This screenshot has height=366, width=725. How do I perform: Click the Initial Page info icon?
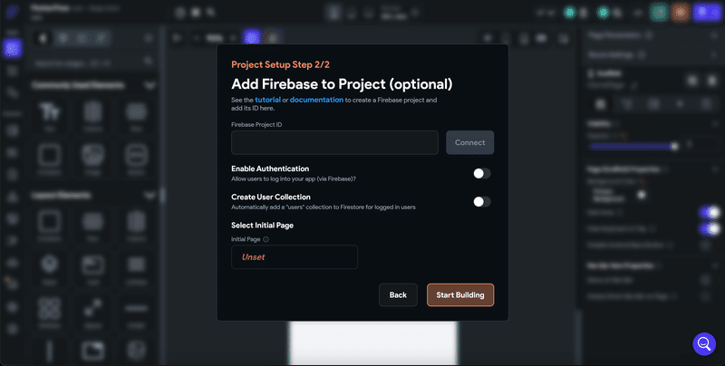[x=266, y=239]
